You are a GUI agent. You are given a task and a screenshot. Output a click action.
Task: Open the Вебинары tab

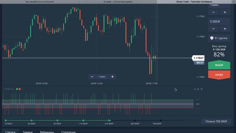pos(47,132)
